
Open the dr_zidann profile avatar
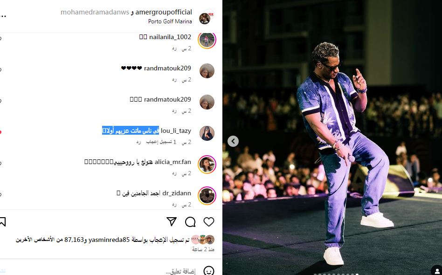click(x=207, y=196)
